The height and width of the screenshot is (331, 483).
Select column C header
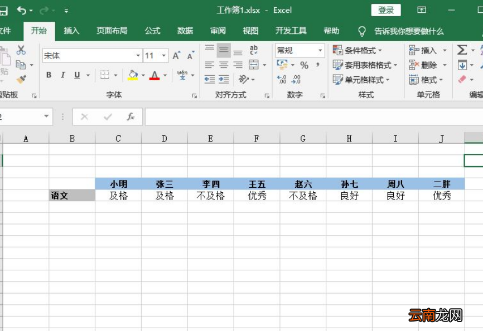tap(118, 138)
